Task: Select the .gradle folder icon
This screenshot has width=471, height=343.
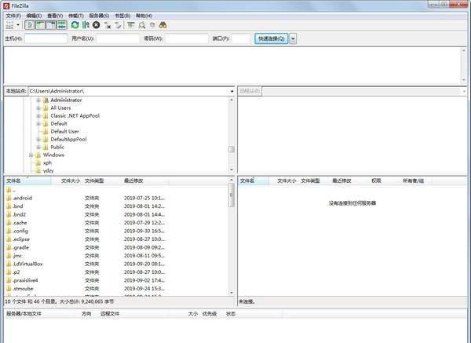Action: click(x=9, y=247)
